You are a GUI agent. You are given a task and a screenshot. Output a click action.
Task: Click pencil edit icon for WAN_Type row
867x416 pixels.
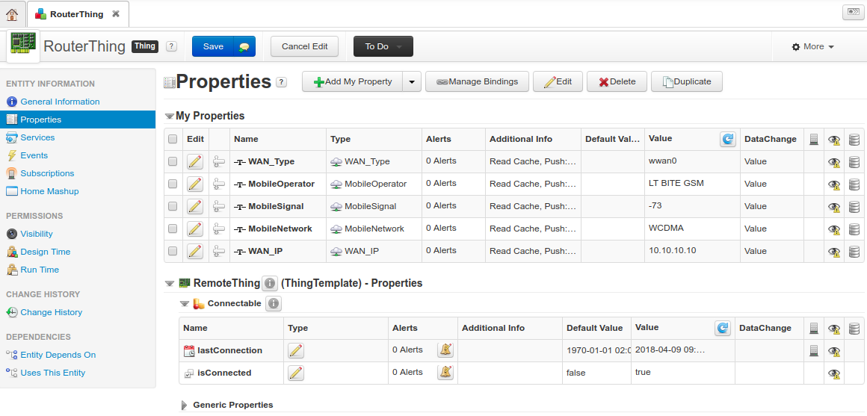coord(194,161)
